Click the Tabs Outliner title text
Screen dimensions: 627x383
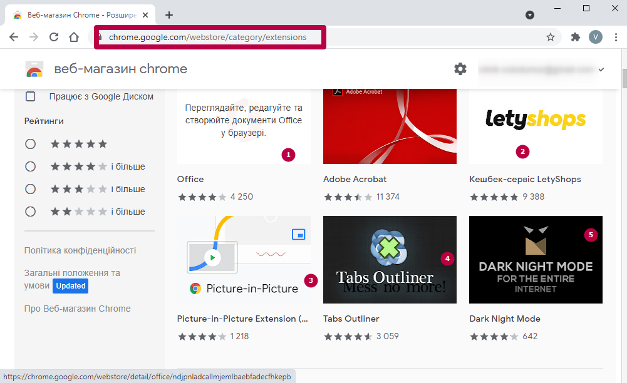(x=351, y=319)
